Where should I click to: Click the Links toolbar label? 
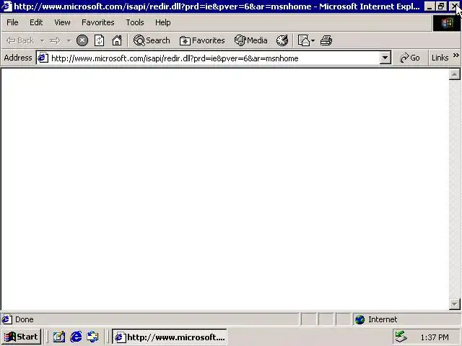pyautogui.click(x=440, y=58)
